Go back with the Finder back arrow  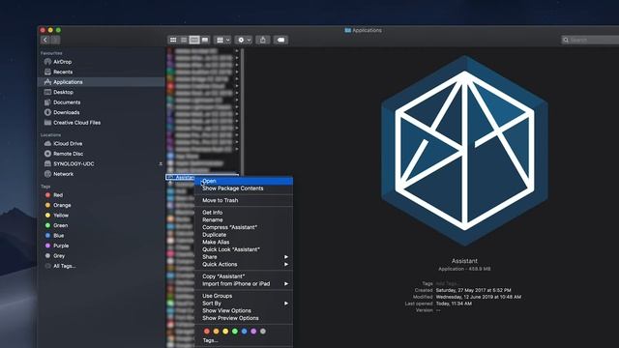(x=45, y=40)
